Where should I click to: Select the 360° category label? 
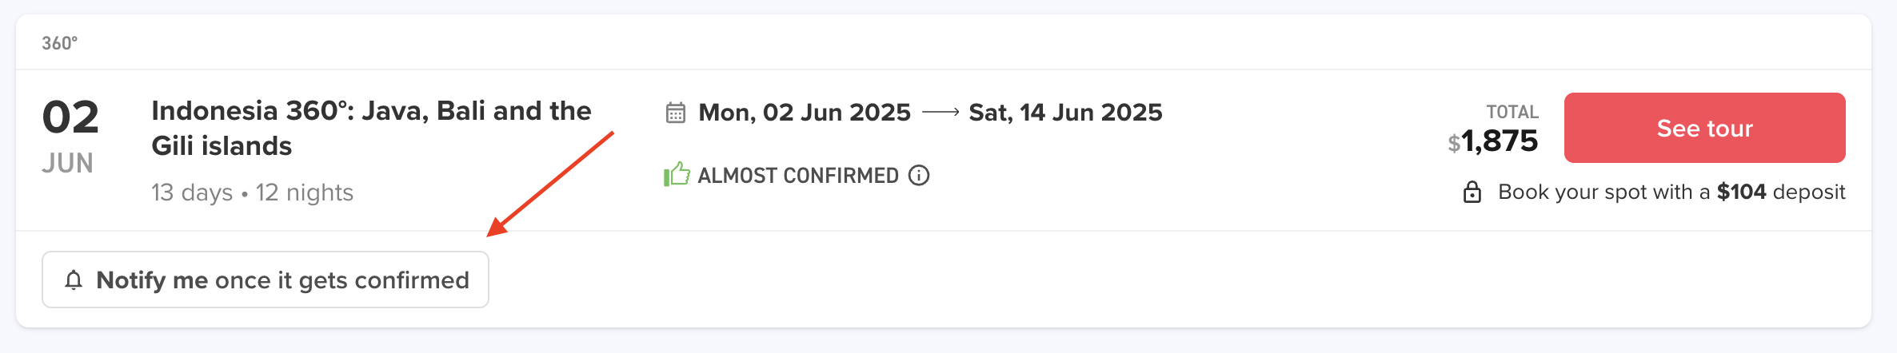pos(60,43)
